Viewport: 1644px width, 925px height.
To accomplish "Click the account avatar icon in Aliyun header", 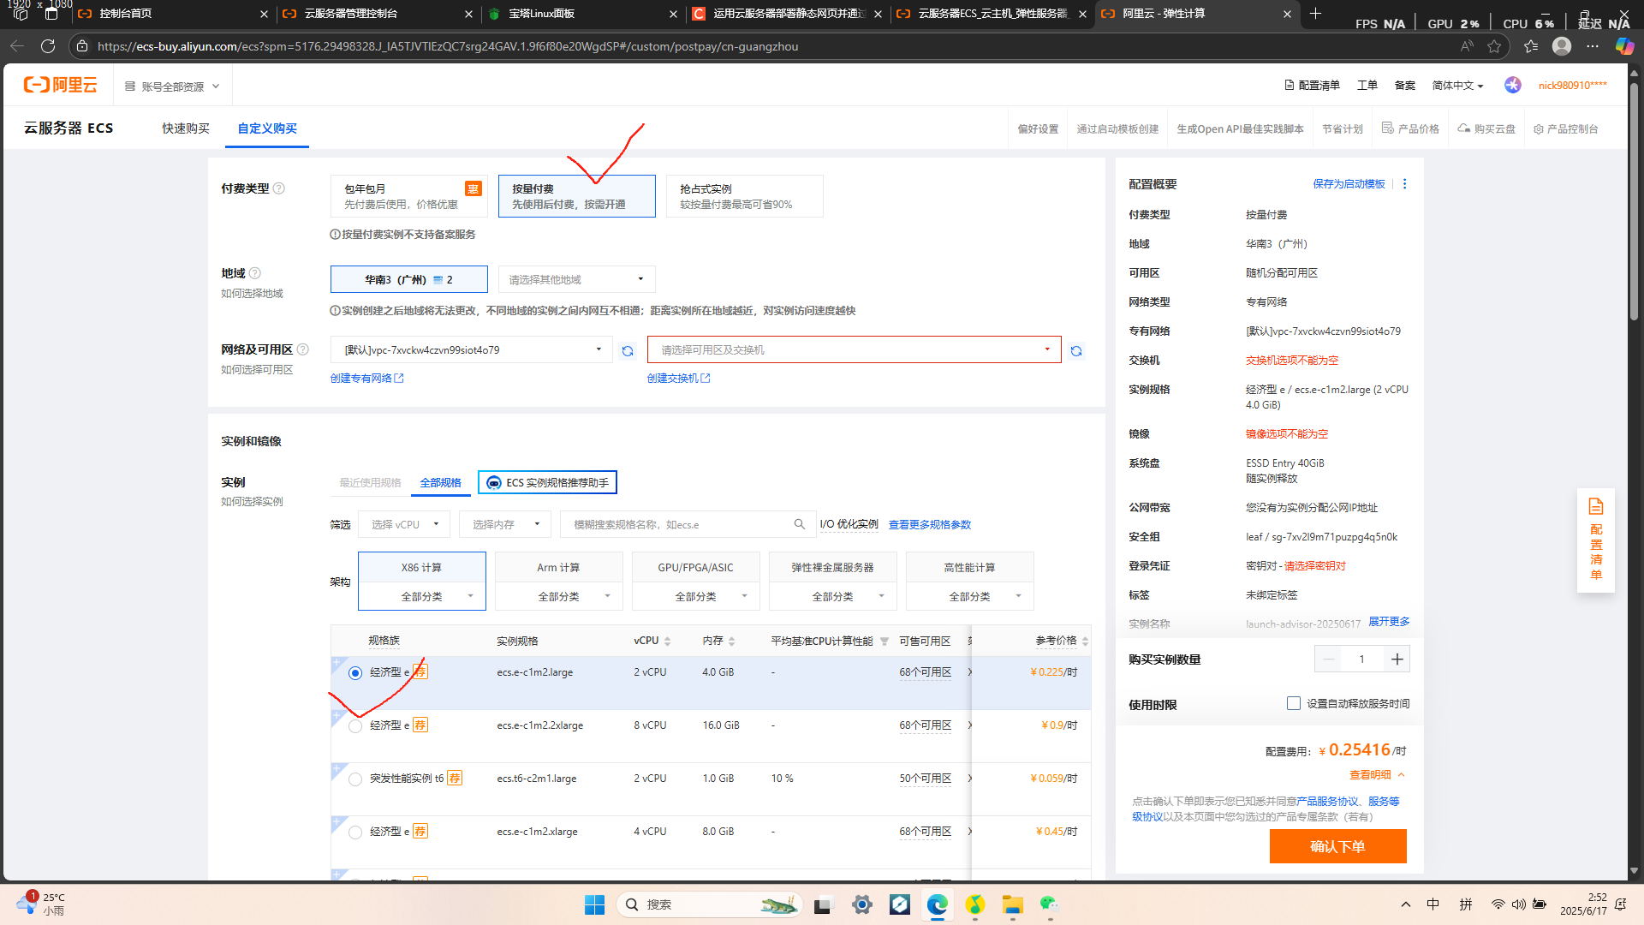I will point(1513,85).
